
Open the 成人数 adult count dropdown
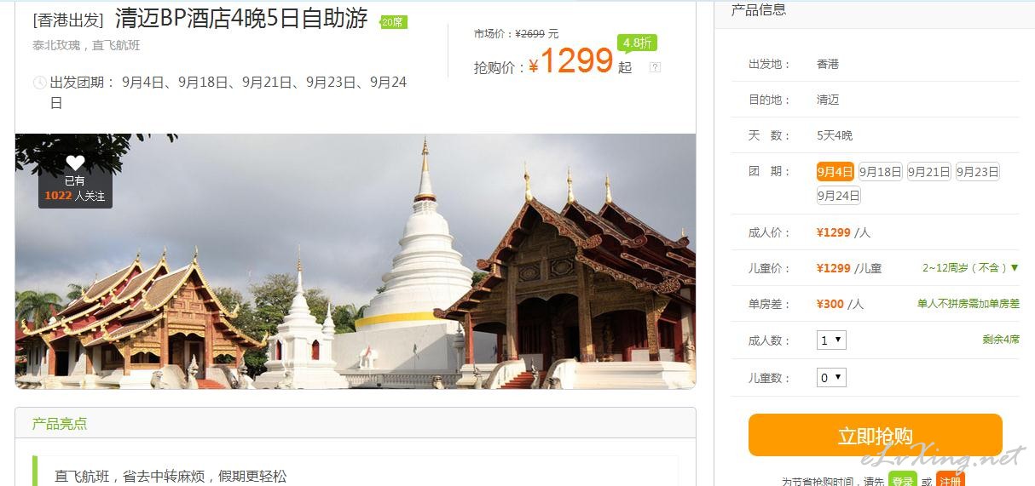tap(831, 340)
